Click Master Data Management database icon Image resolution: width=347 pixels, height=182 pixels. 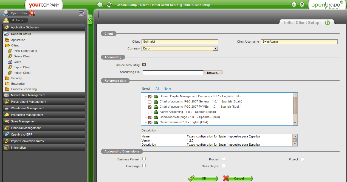click(x=7, y=95)
